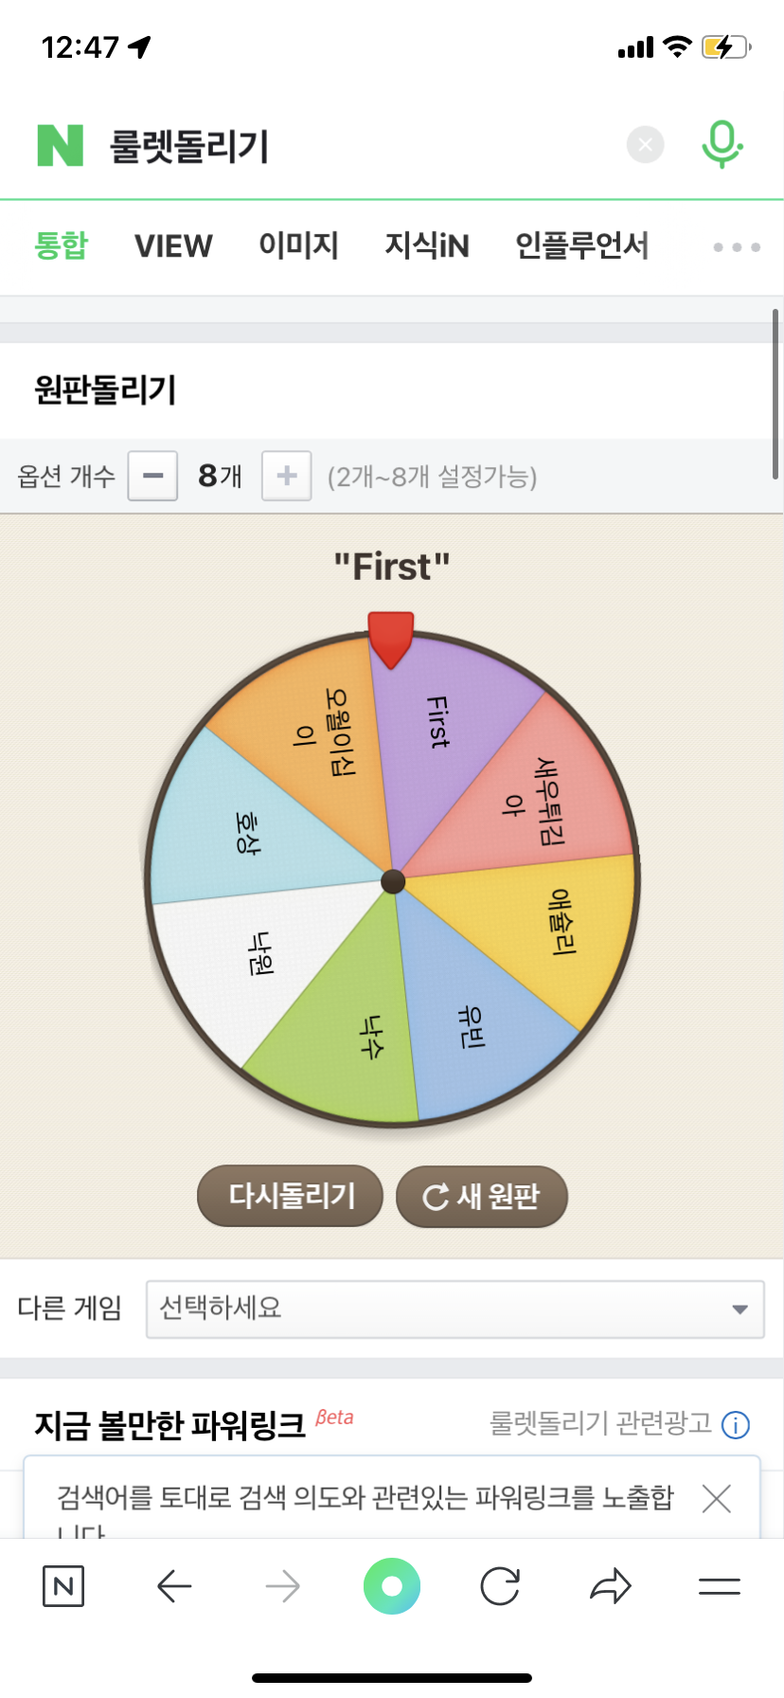Image resolution: width=784 pixels, height=1698 pixels.
Task: Click the 새 원판 button
Action: pos(481,1196)
